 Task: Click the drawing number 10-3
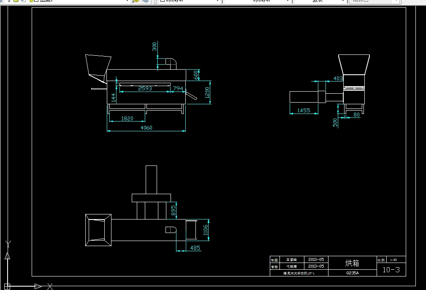pos(391,270)
